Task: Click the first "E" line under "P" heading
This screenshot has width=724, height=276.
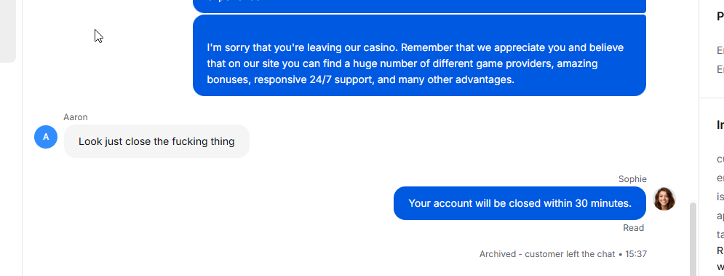Action: (x=720, y=50)
